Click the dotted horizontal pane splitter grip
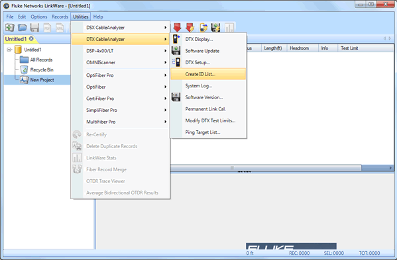397x260 pixels. [x=245, y=172]
